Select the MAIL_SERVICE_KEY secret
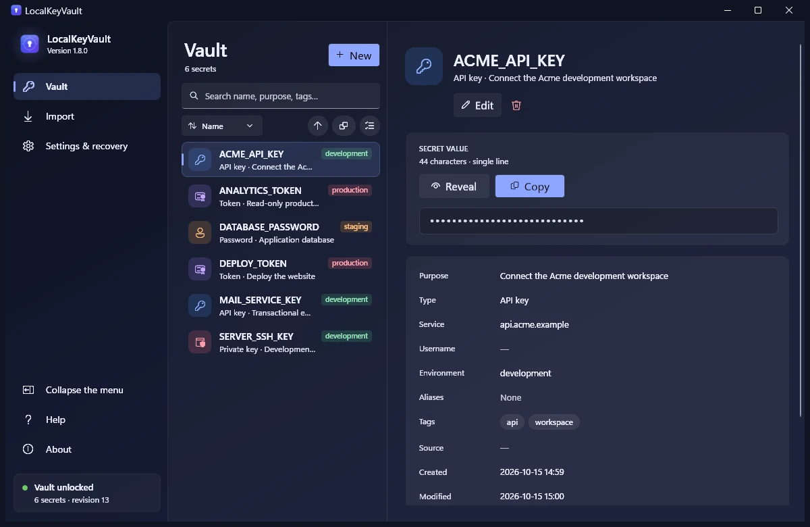This screenshot has height=527, width=810. [281, 305]
